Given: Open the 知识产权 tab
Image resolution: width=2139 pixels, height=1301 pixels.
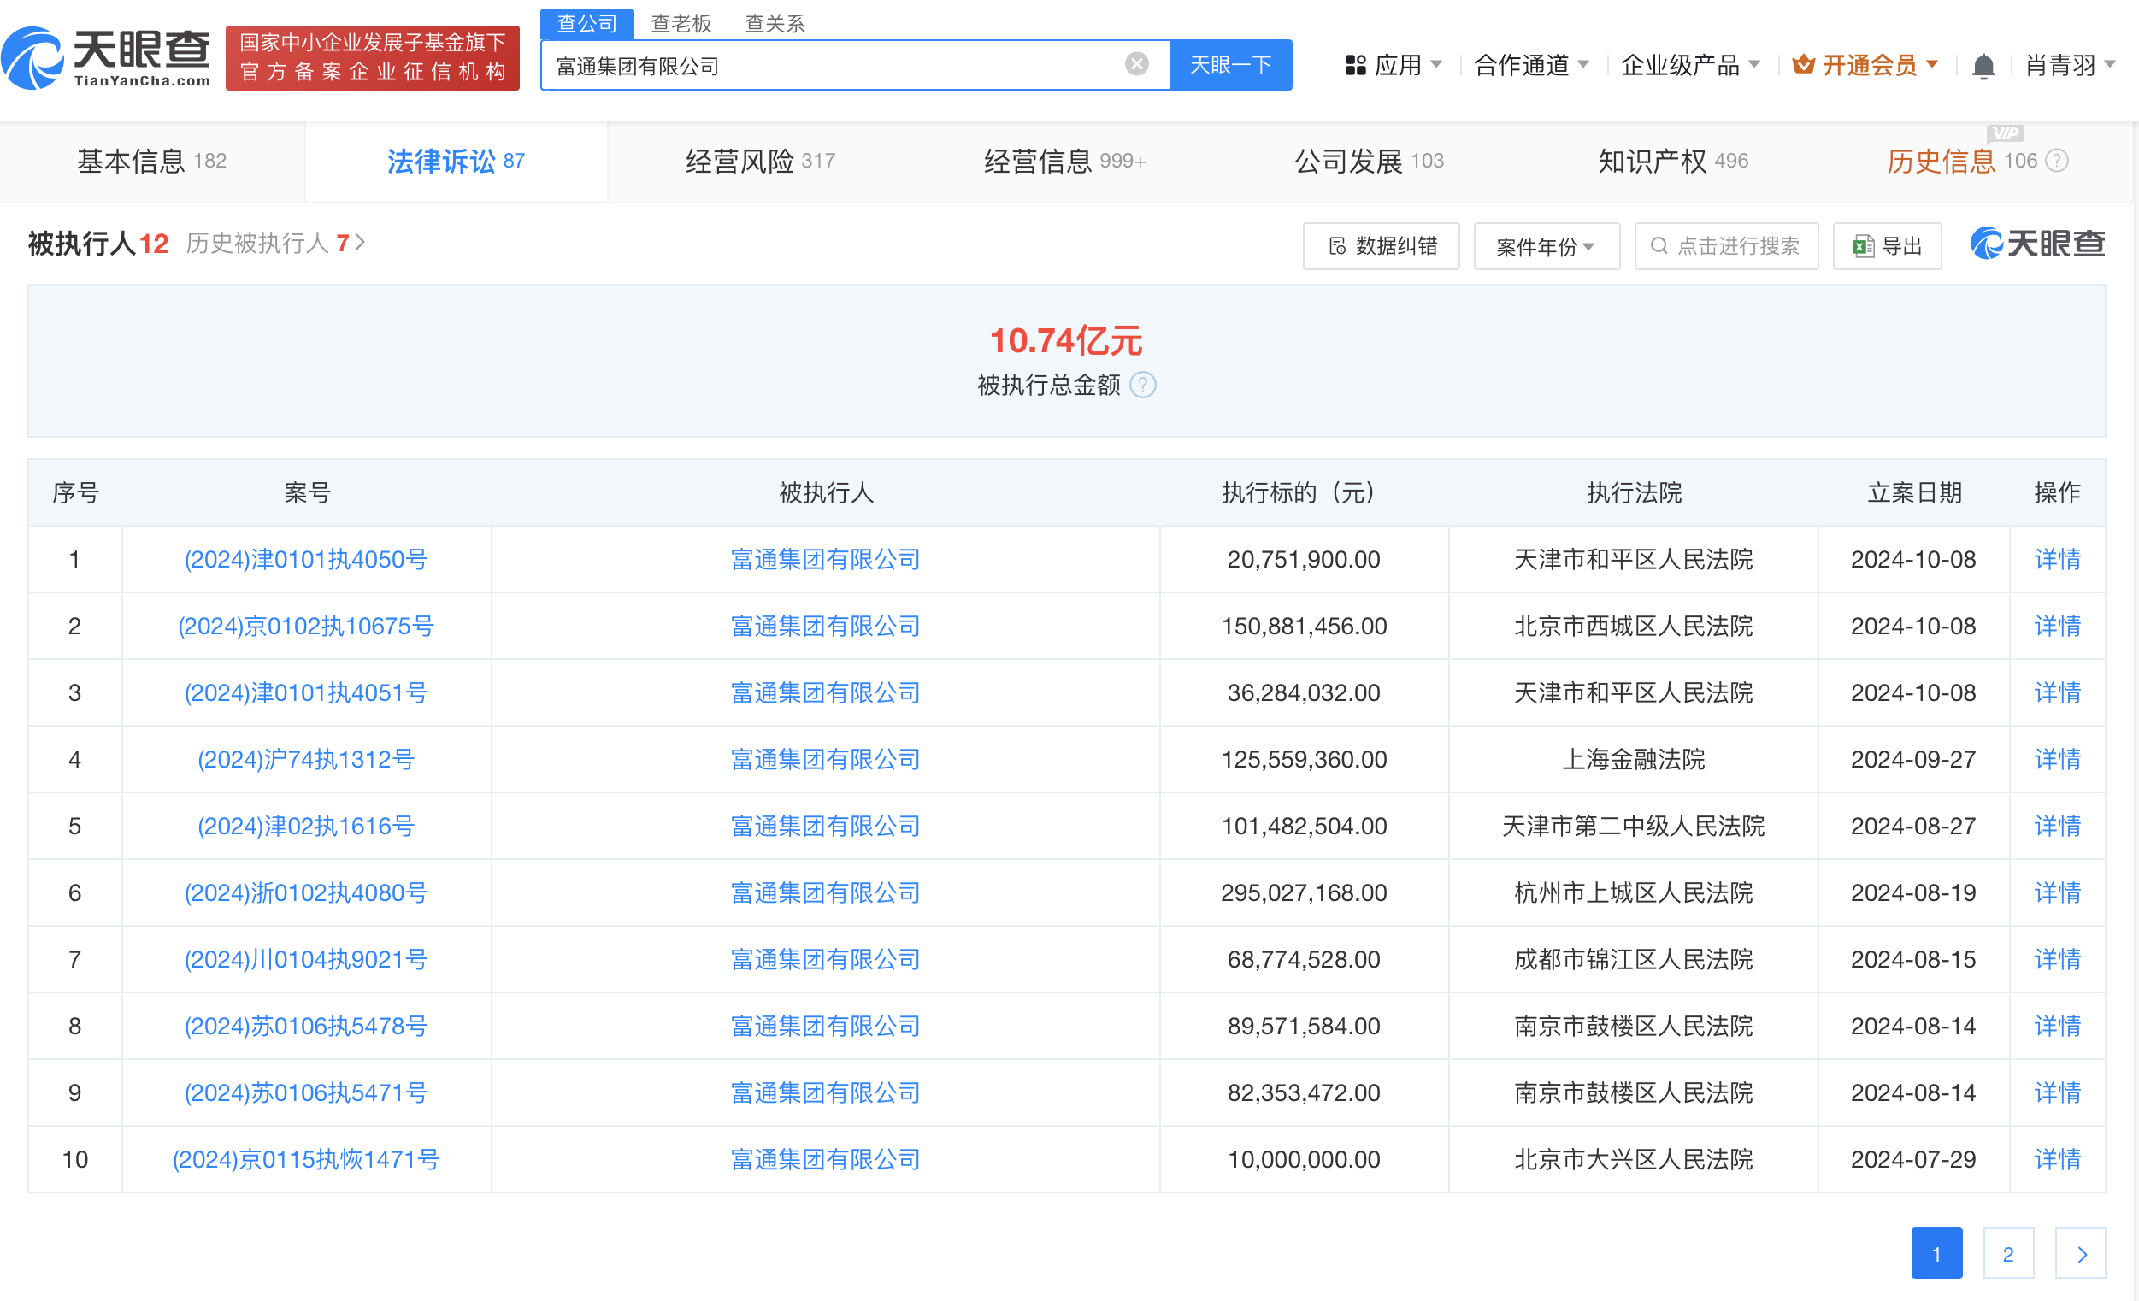Looking at the screenshot, I should click(1673, 162).
